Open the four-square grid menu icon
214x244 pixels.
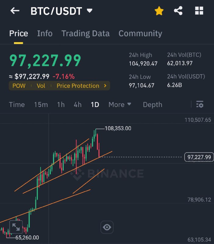coord(199,11)
